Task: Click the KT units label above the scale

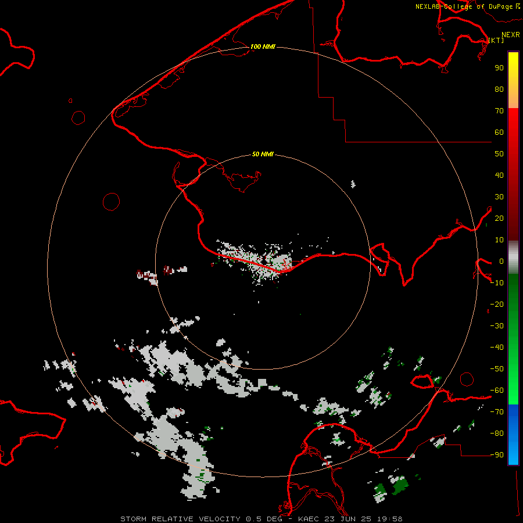Action: point(496,40)
